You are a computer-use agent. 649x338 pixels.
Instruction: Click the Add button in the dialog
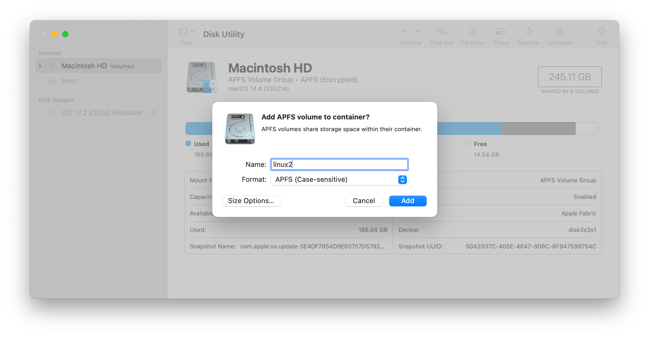[408, 201]
